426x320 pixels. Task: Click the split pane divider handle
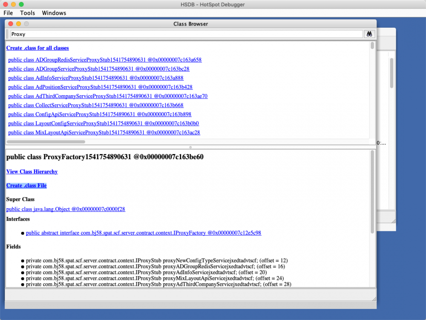tap(190, 147)
